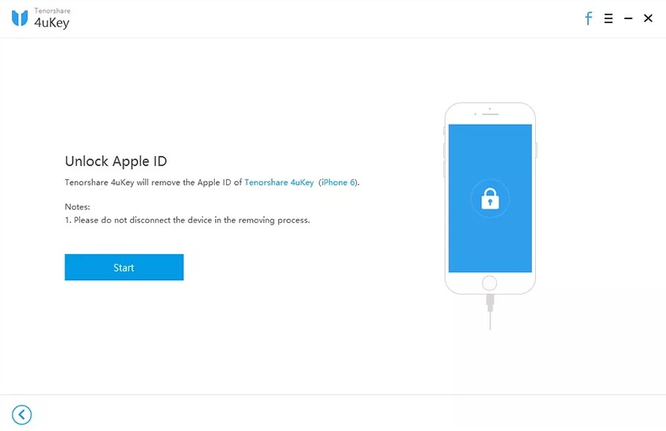Minimize the 4uKey window
The width and height of the screenshot is (666, 431).
[x=628, y=18]
